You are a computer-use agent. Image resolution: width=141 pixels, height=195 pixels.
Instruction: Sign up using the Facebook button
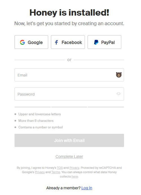coord(68,42)
